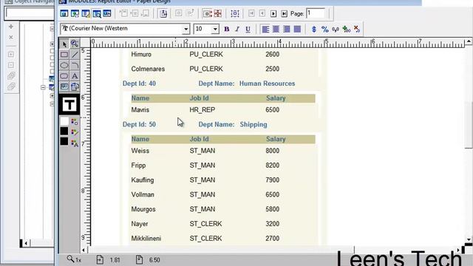Click the Expand All icon in Object Navigator
Viewport: 473px width, 266px height.
[11, 76]
